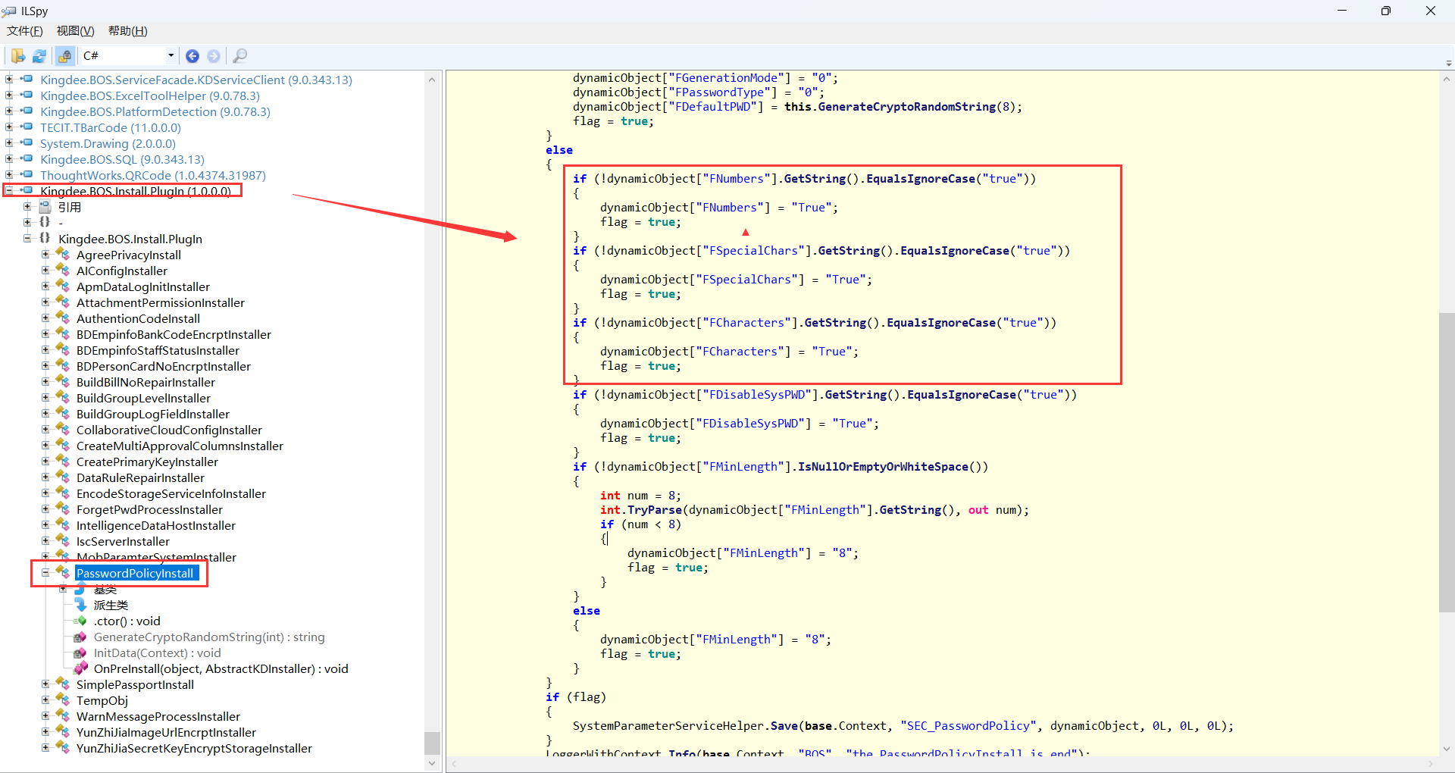Viewport: 1455px width, 773px height.
Task: Click the GenerateCryptoRandomString method icon
Action: (x=80, y=637)
